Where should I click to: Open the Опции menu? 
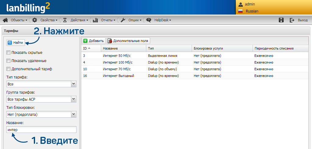[x=135, y=20]
